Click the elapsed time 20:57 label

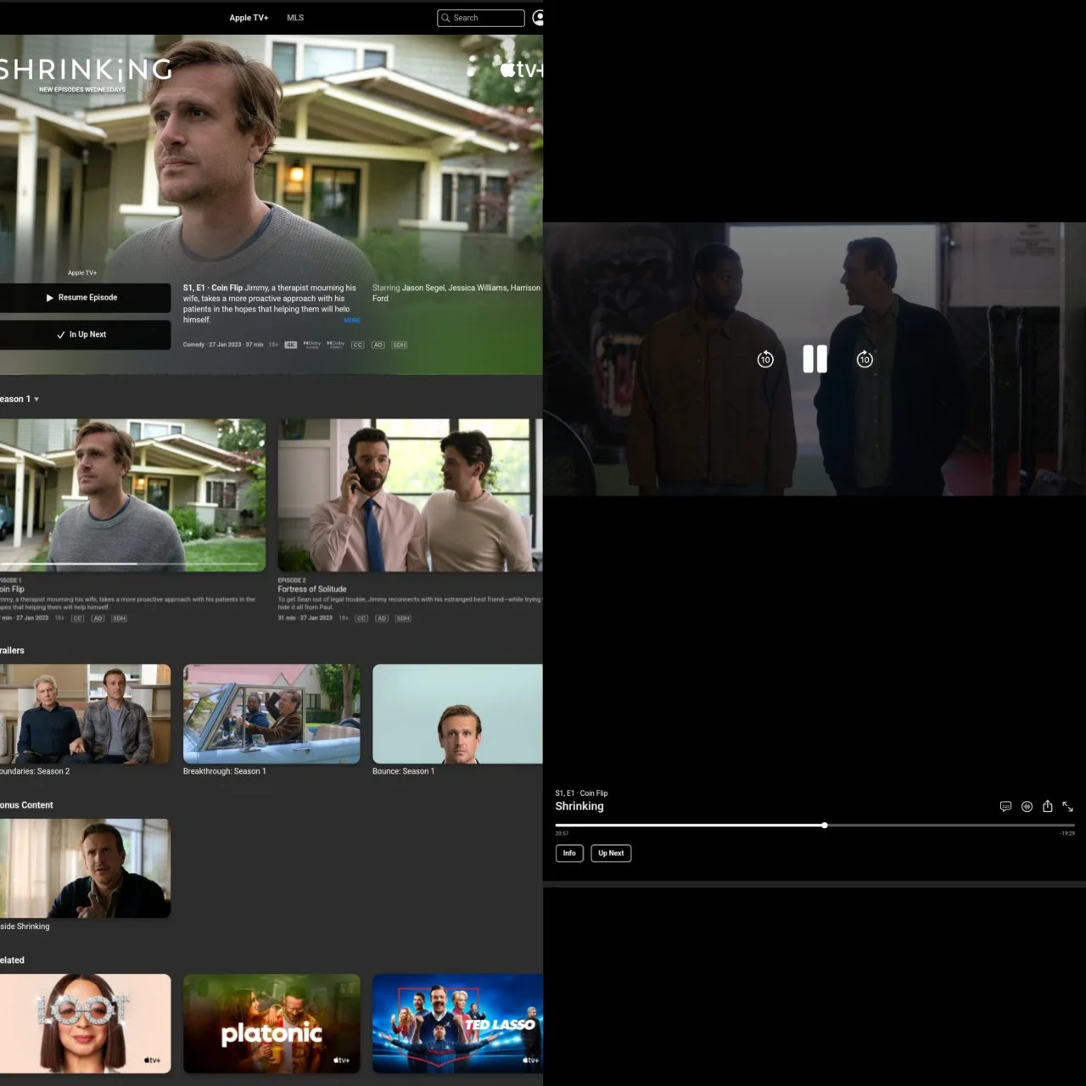coord(562,833)
